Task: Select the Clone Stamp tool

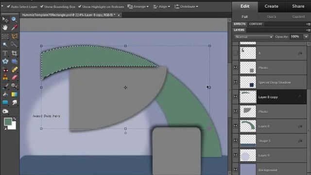Action: pyautogui.click(x=5, y=78)
